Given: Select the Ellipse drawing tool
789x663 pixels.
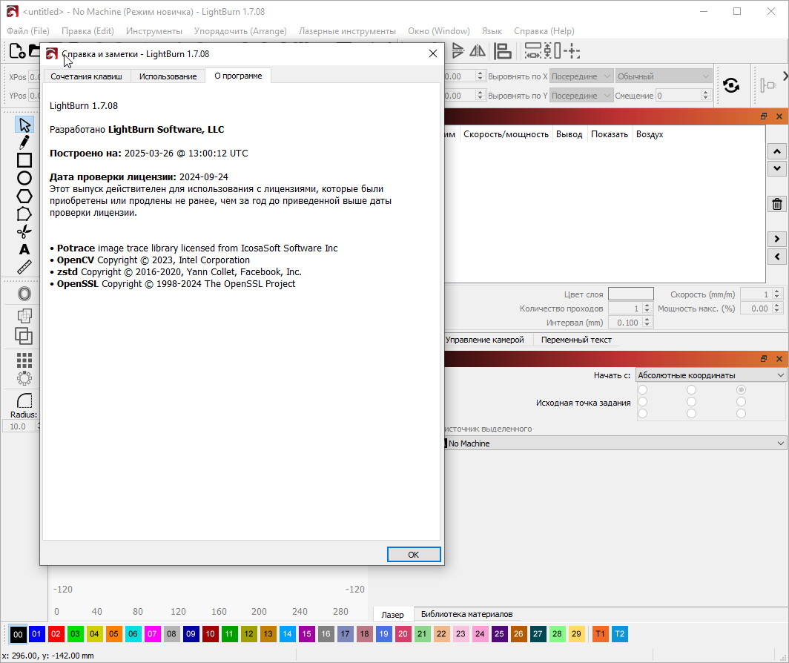Looking at the screenshot, I should point(24,178).
